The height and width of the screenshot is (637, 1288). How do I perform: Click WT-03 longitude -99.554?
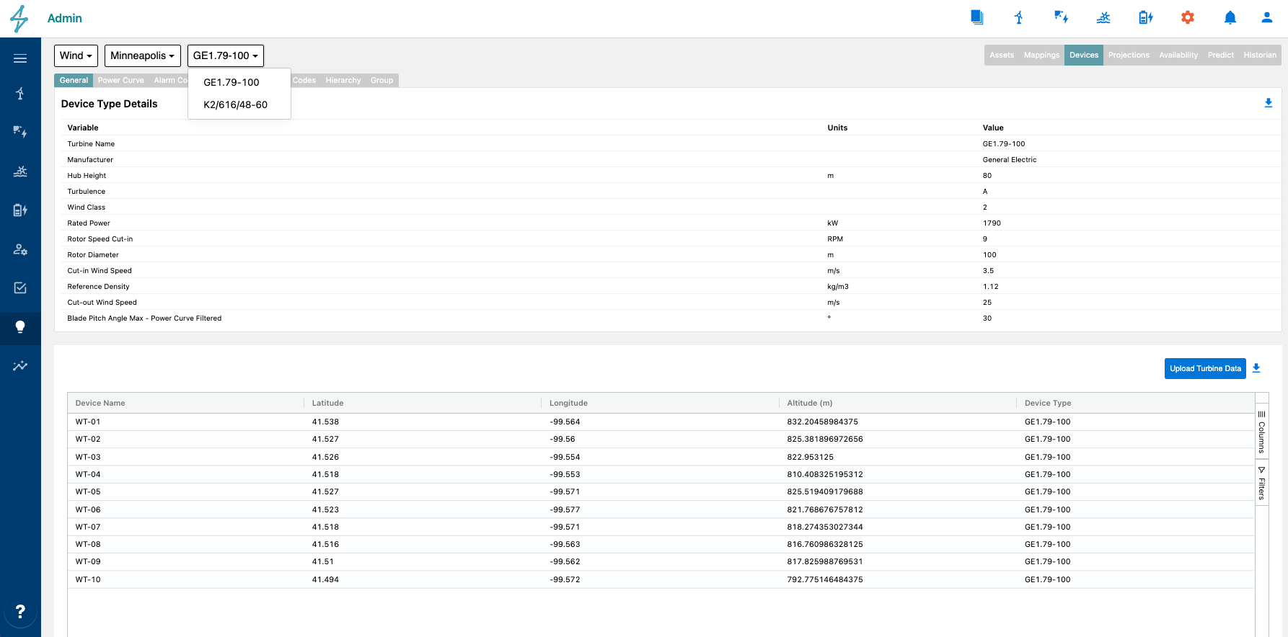pyautogui.click(x=565, y=457)
